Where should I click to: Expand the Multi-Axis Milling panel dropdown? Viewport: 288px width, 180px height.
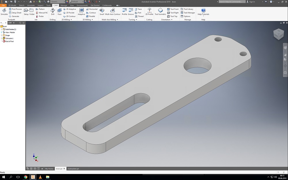point(110,20)
